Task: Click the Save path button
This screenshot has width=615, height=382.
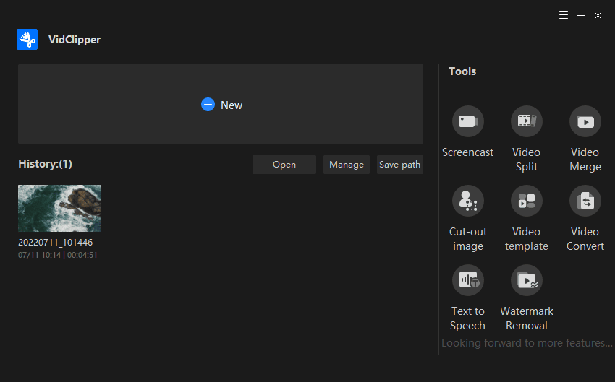Action: coord(399,165)
